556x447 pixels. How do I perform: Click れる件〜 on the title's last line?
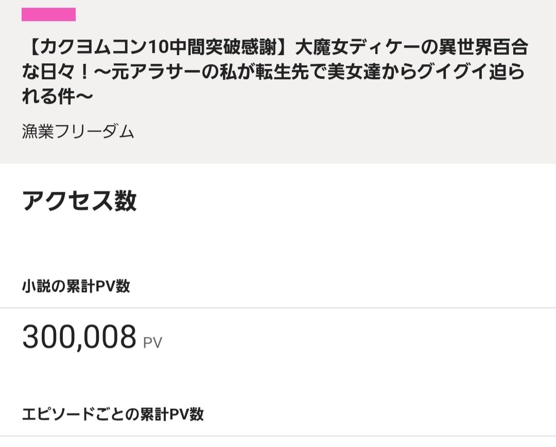(x=57, y=96)
